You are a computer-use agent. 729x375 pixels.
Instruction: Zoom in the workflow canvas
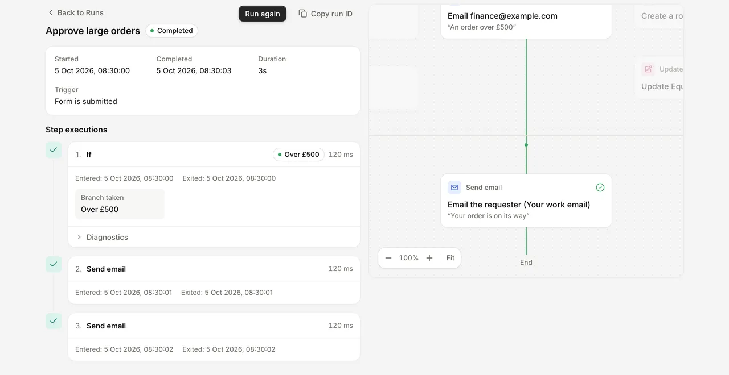tap(429, 258)
